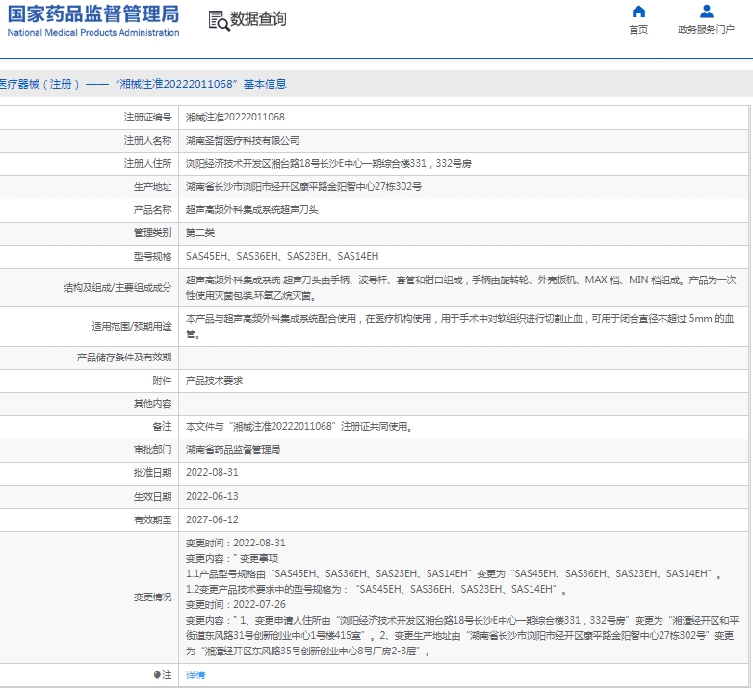The width and height of the screenshot is (753, 691).
Task: Click the 管理类别 label
Action: point(152,233)
